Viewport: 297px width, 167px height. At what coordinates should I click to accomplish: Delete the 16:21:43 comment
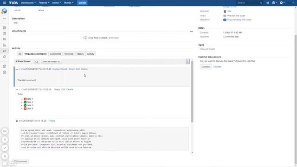(x=84, y=69)
